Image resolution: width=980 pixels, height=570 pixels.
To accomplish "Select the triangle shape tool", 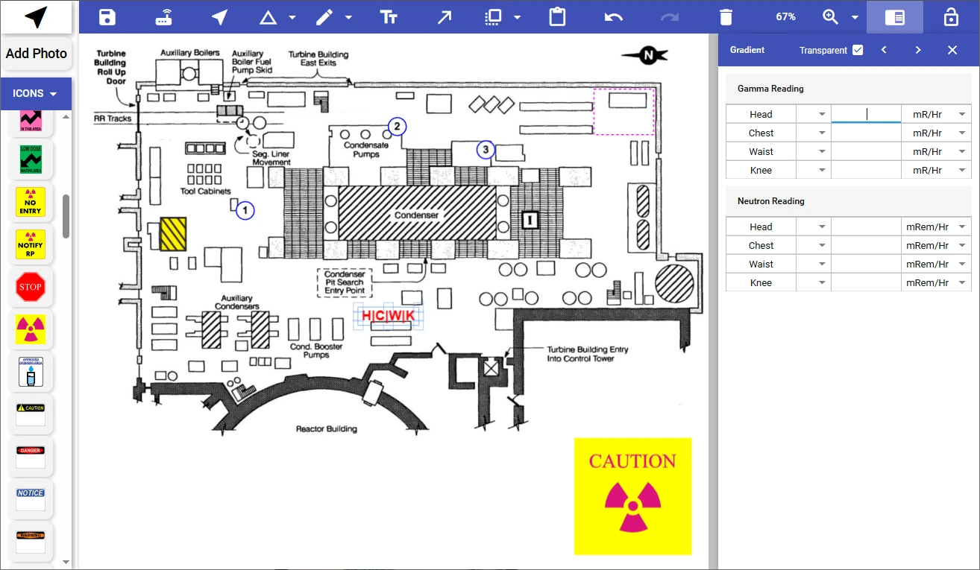I will (x=268, y=17).
